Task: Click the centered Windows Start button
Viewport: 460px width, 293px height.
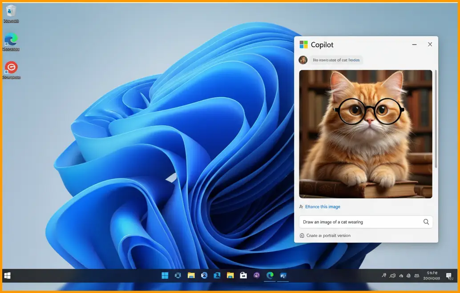Action: tap(165, 276)
